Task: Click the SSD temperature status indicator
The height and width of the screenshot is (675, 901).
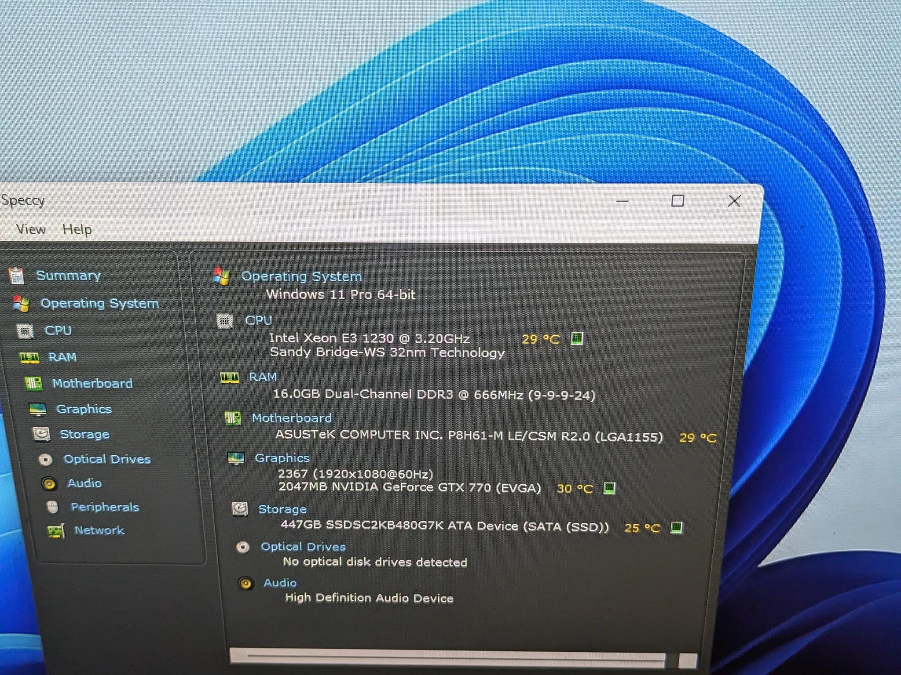Action: [x=676, y=527]
